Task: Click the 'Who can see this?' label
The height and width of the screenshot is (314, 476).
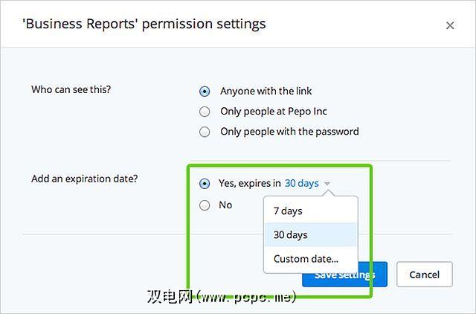Action: 76,90
